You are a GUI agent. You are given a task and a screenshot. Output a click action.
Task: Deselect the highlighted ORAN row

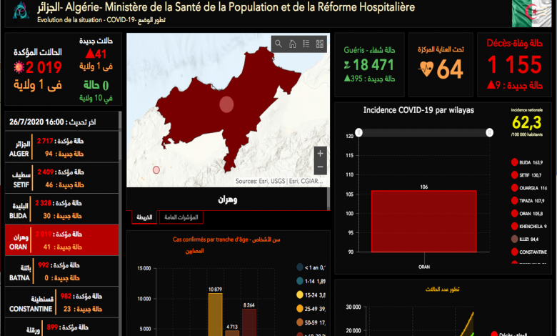(62, 240)
